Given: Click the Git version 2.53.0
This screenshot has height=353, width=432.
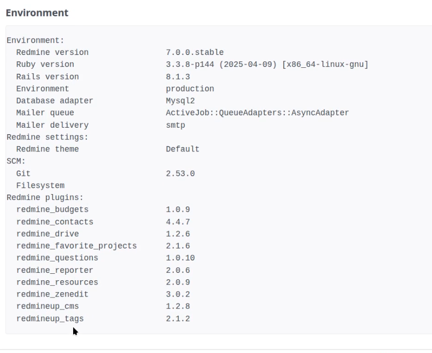Looking at the screenshot, I should pos(180,173).
